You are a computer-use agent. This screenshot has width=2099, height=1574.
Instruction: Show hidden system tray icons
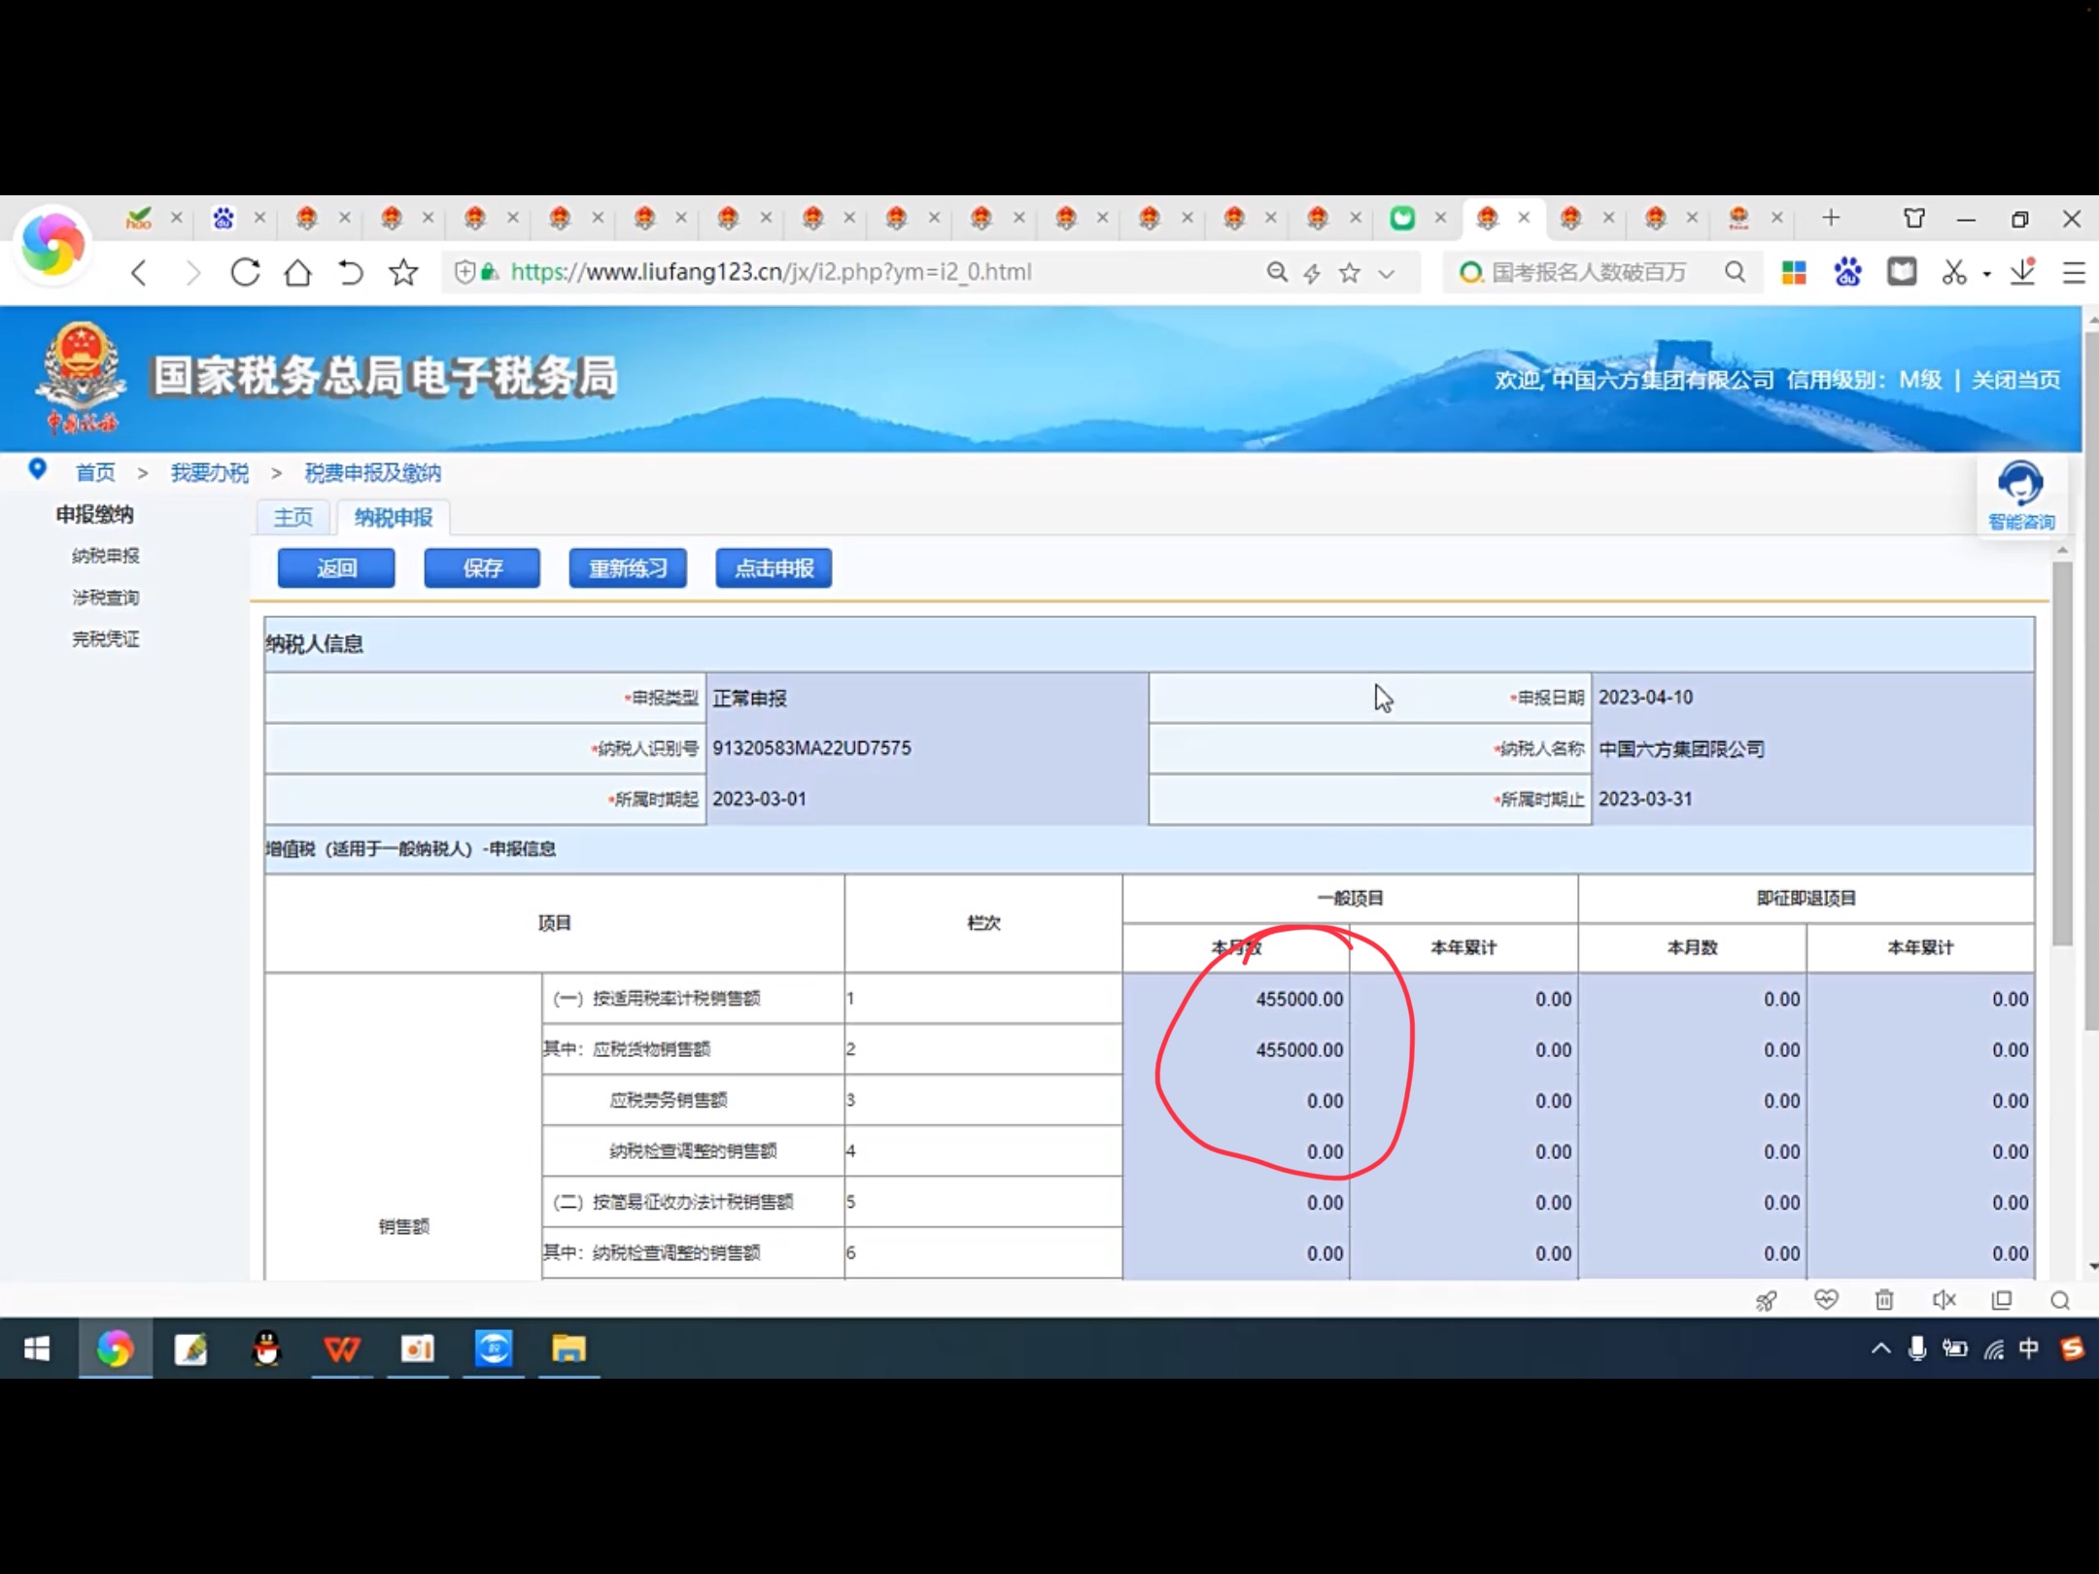click(x=1881, y=1349)
